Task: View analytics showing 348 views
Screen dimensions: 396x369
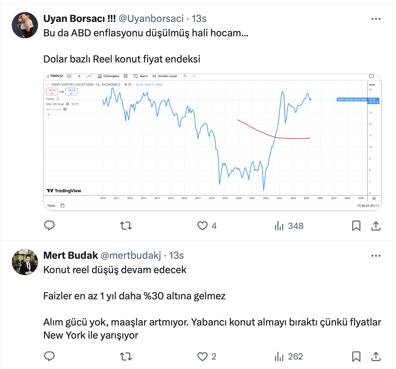Action: 279,226
